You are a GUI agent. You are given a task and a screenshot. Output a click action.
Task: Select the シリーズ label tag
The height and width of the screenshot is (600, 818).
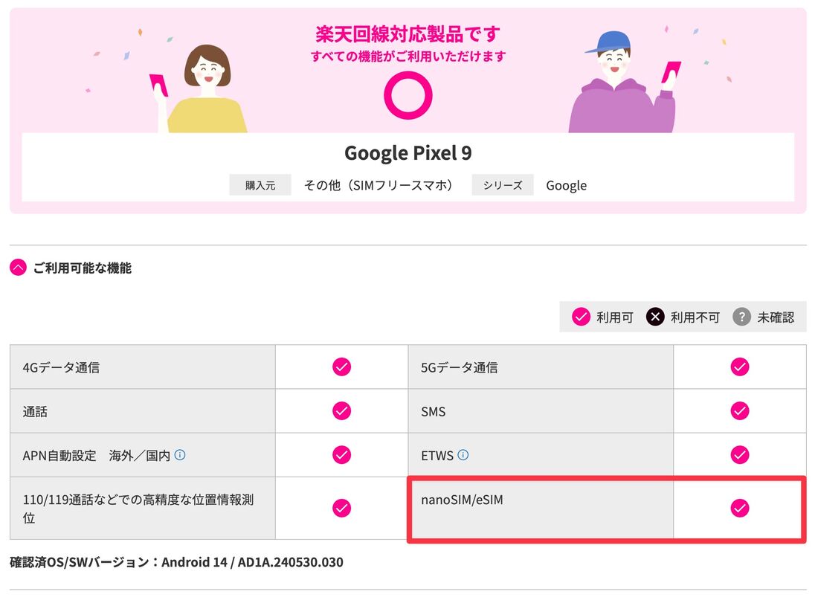[503, 185]
